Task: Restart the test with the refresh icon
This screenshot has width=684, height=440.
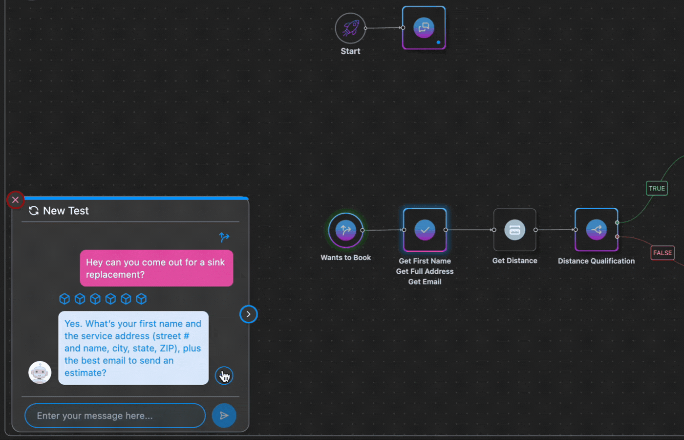Action: click(34, 211)
